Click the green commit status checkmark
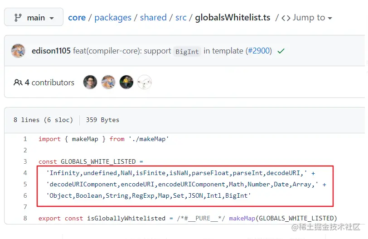Screen dimensions: 368x239 (281, 51)
